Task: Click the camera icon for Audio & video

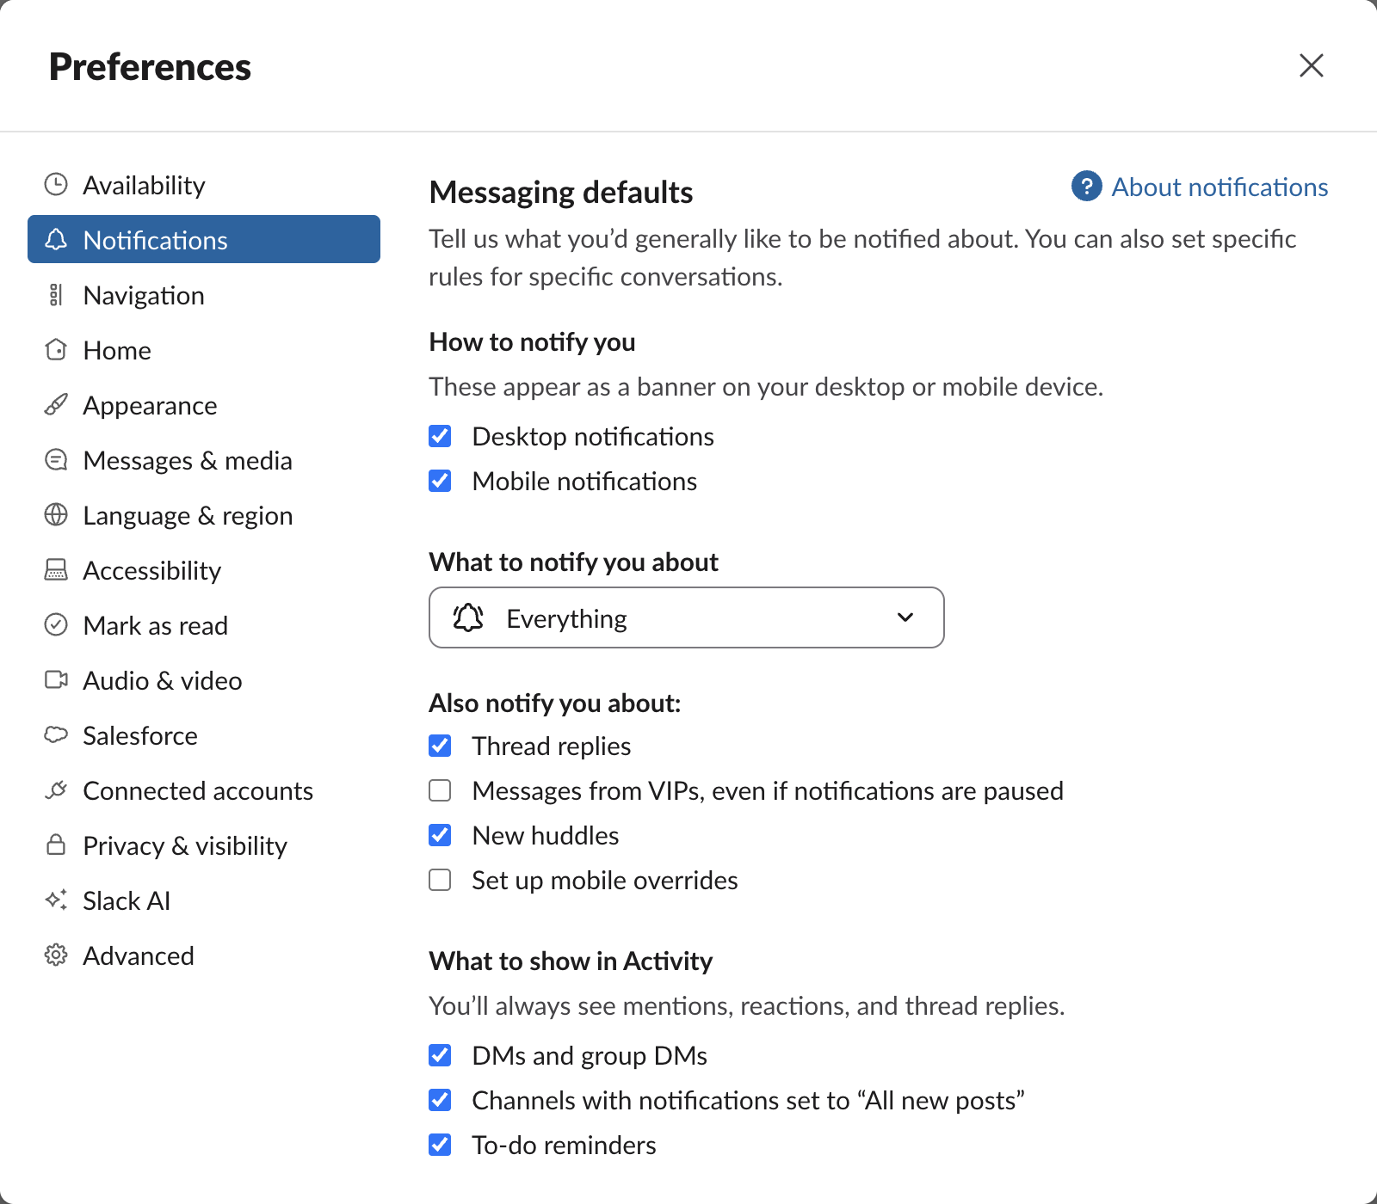Action: tap(56, 680)
